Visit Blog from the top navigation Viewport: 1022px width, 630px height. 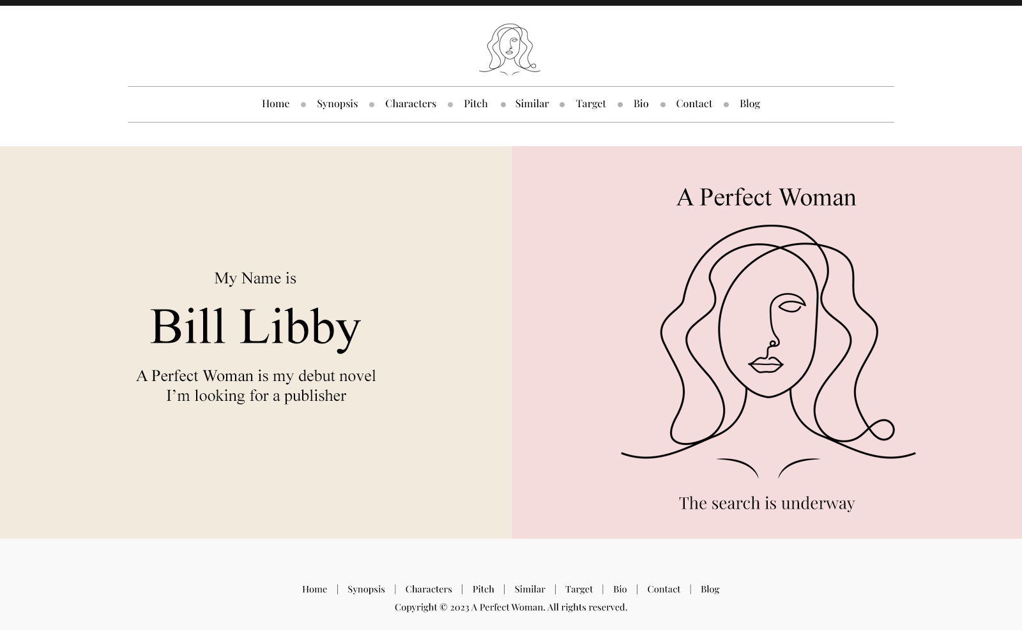(749, 103)
